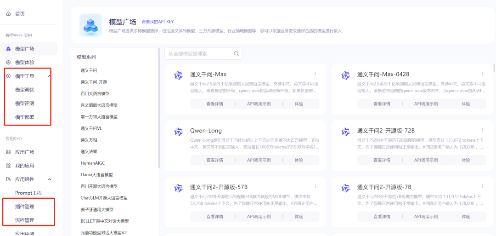Select 通义万相 series
Viewport: 496px width, 236px height.
click(x=89, y=140)
